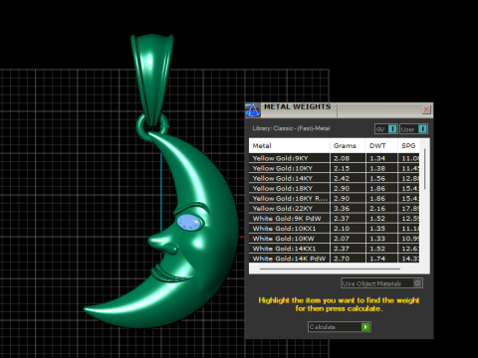Click the green Calculate arrow button

click(365, 327)
